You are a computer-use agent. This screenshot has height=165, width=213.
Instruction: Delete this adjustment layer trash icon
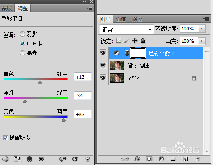[88, 159]
